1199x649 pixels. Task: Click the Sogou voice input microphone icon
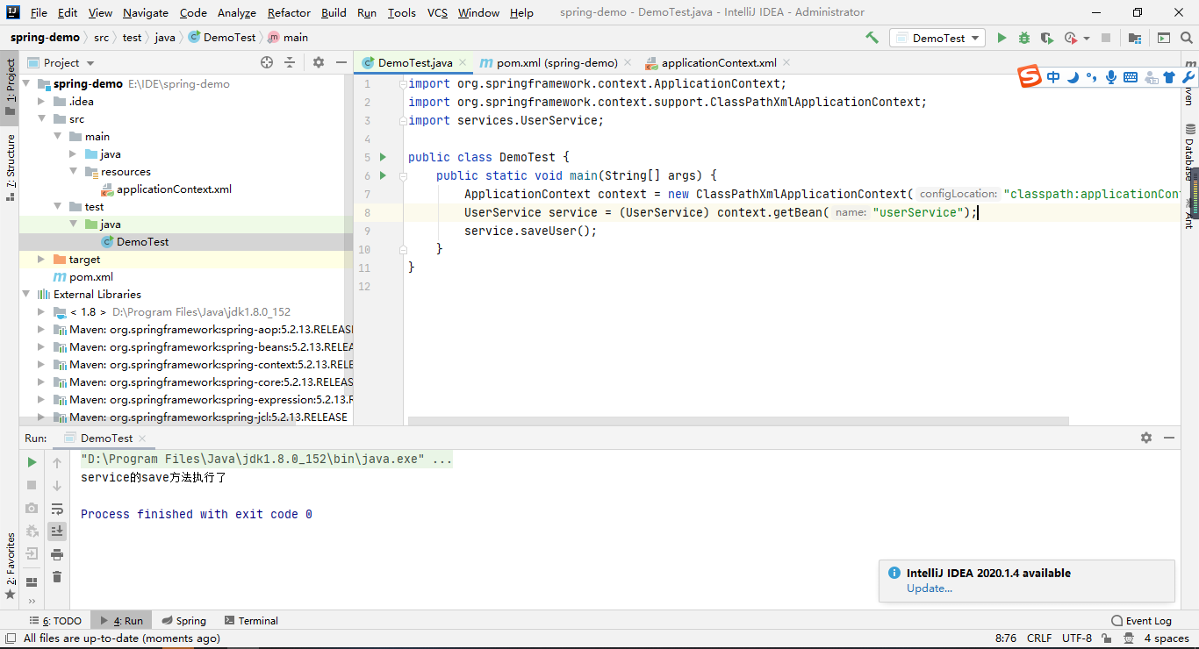(1111, 77)
